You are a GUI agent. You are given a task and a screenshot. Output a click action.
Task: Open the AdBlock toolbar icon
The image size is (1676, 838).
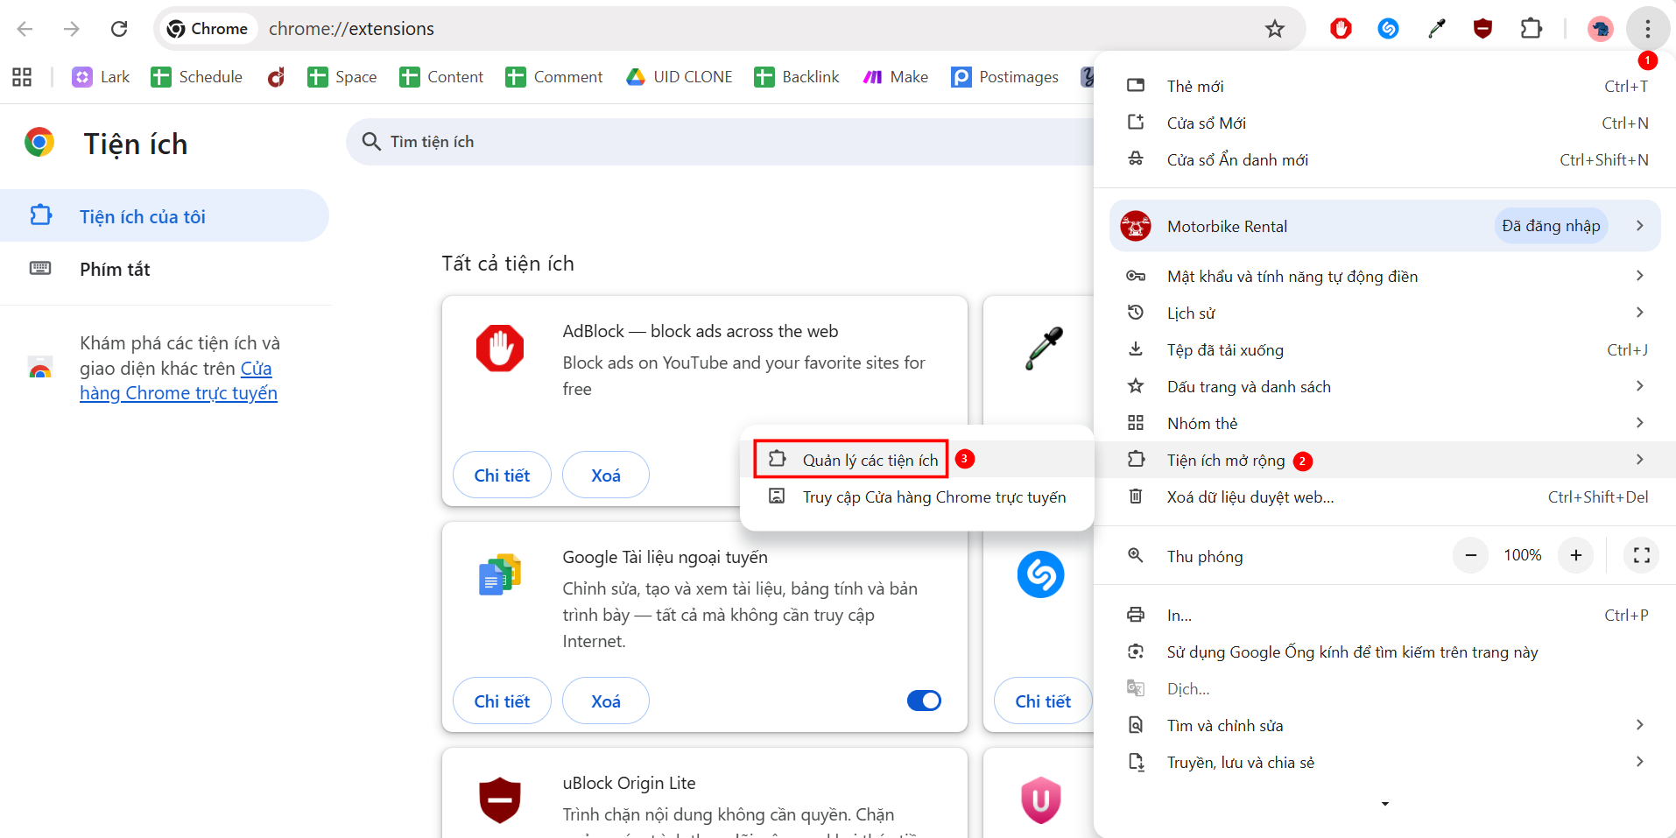pos(1339,29)
